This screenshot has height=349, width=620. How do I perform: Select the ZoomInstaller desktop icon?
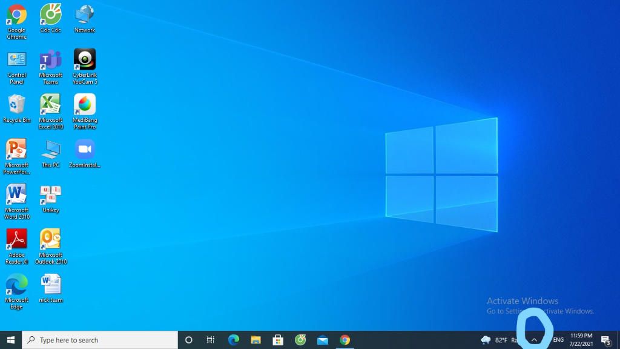85,154
